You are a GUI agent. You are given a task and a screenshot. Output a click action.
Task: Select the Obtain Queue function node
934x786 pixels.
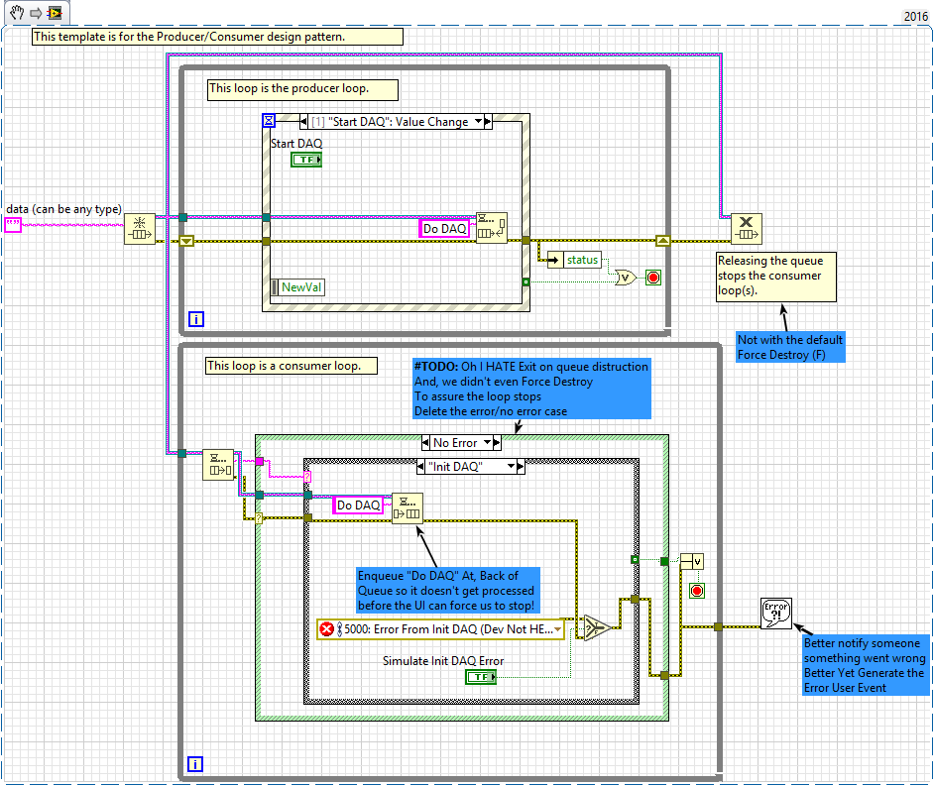click(140, 229)
